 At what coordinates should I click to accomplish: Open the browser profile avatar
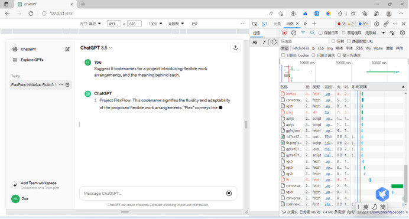tap(389, 14)
